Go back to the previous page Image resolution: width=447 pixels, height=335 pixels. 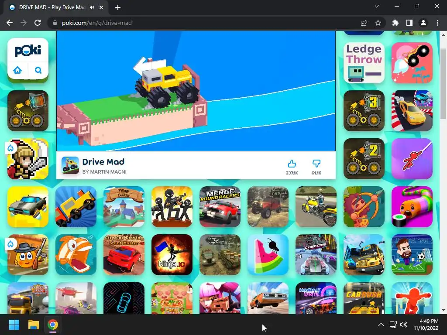click(10, 23)
